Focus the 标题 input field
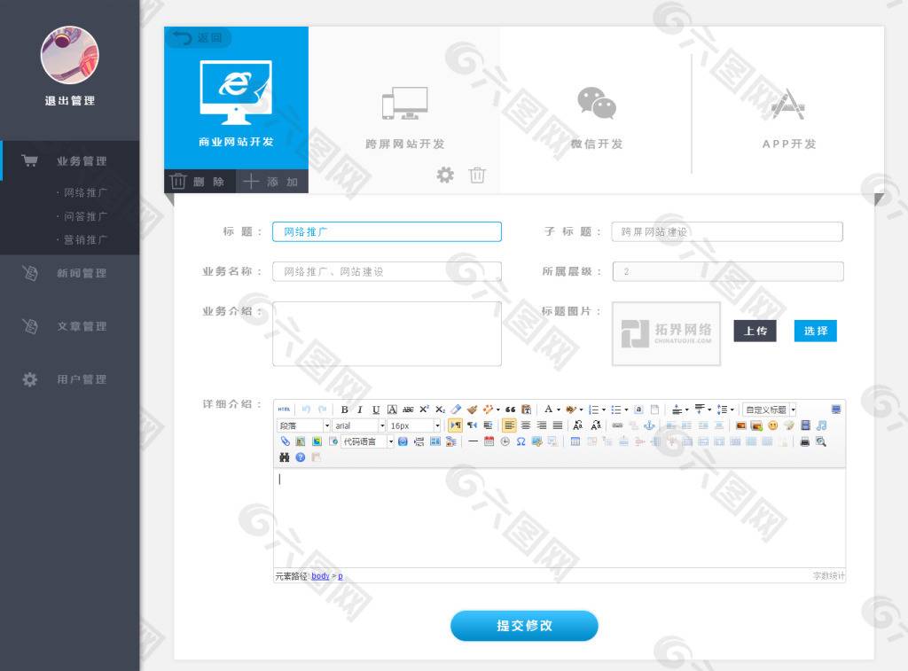The height and width of the screenshot is (671, 908). pyautogui.click(x=387, y=231)
